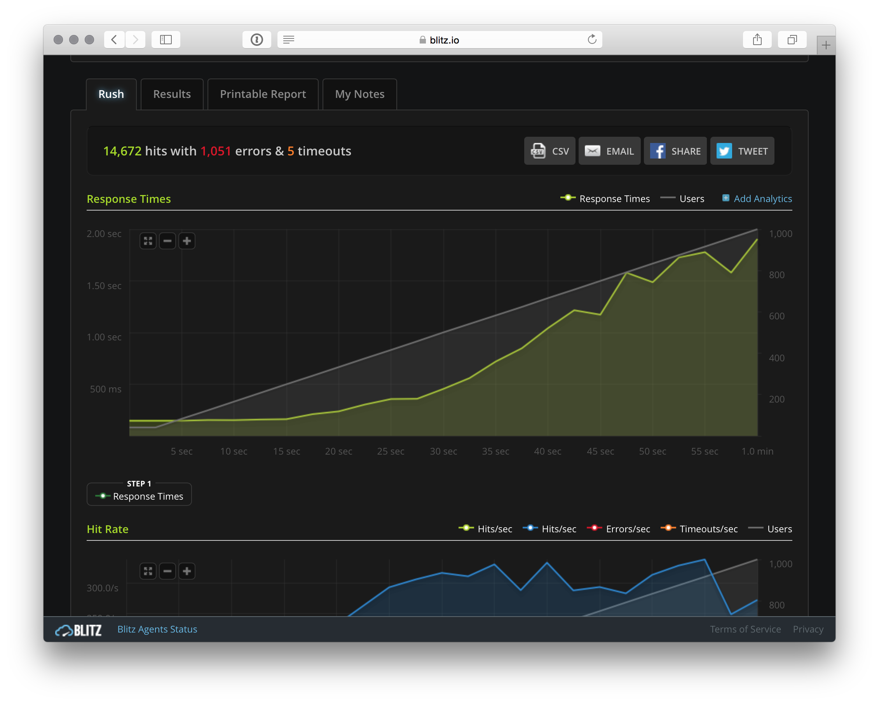The height and width of the screenshot is (704, 879).
Task: Click the Blitz logo in footer
Action: tap(78, 630)
